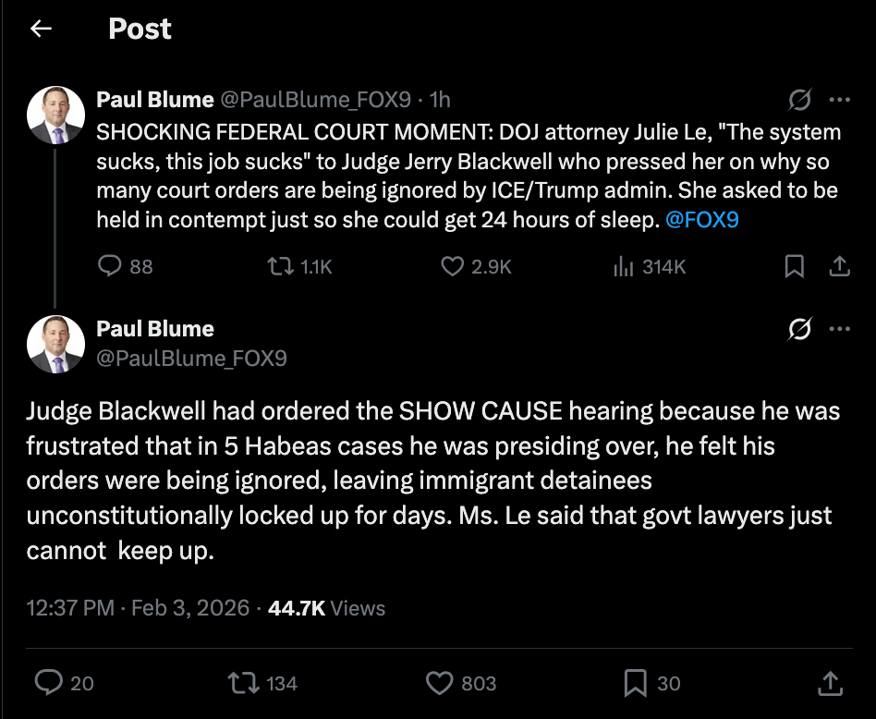Viewport: 876px width, 719px height.
Task: Open more options on the first post
Action: [839, 100]
